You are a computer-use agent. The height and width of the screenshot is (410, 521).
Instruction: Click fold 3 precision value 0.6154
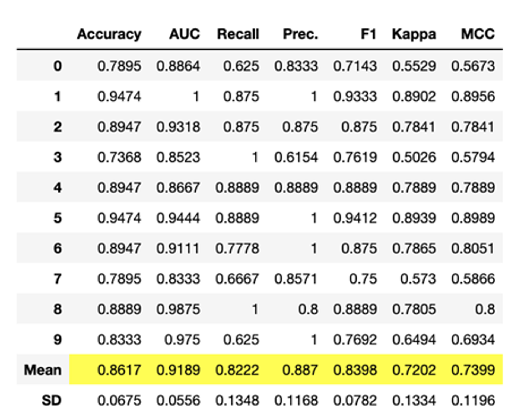tap(296, 157)
